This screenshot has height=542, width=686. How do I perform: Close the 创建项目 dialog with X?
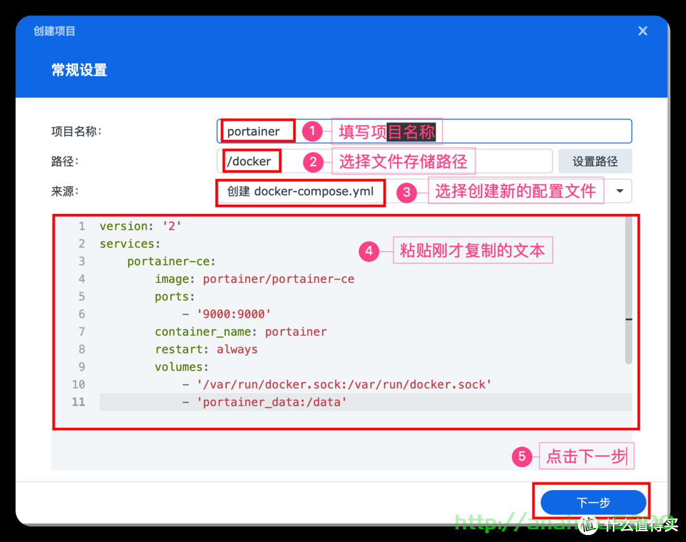click(x=642, y=30)
